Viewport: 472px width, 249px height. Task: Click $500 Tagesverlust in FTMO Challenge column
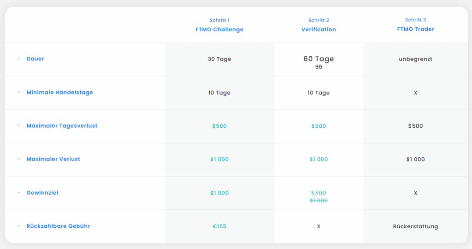point(219,126)
